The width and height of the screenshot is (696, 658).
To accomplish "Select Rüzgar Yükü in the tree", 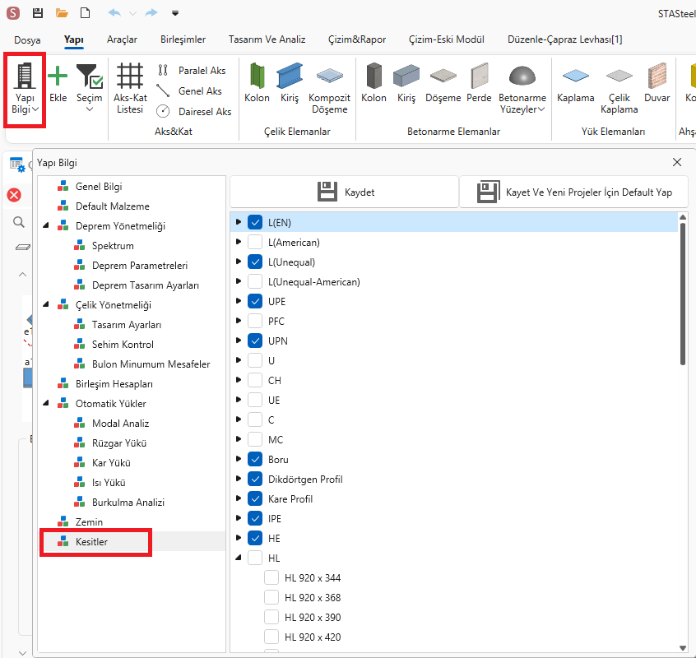I will click(119, 443).
